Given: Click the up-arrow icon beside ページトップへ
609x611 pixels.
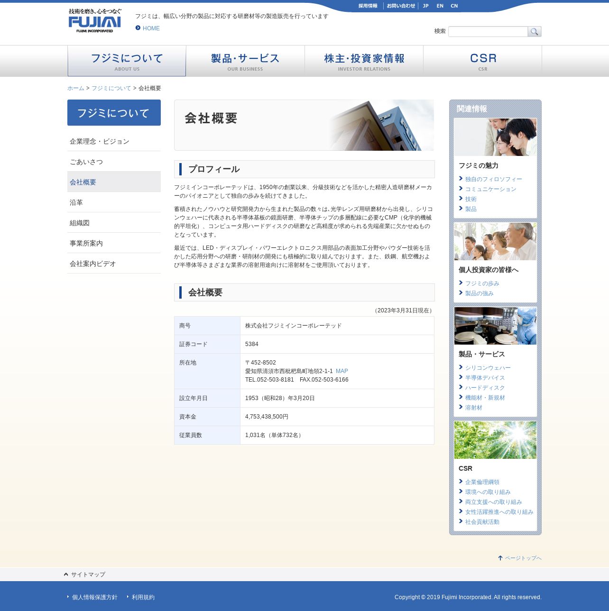Looking at the screenshot, I should [x=500, y=558].
